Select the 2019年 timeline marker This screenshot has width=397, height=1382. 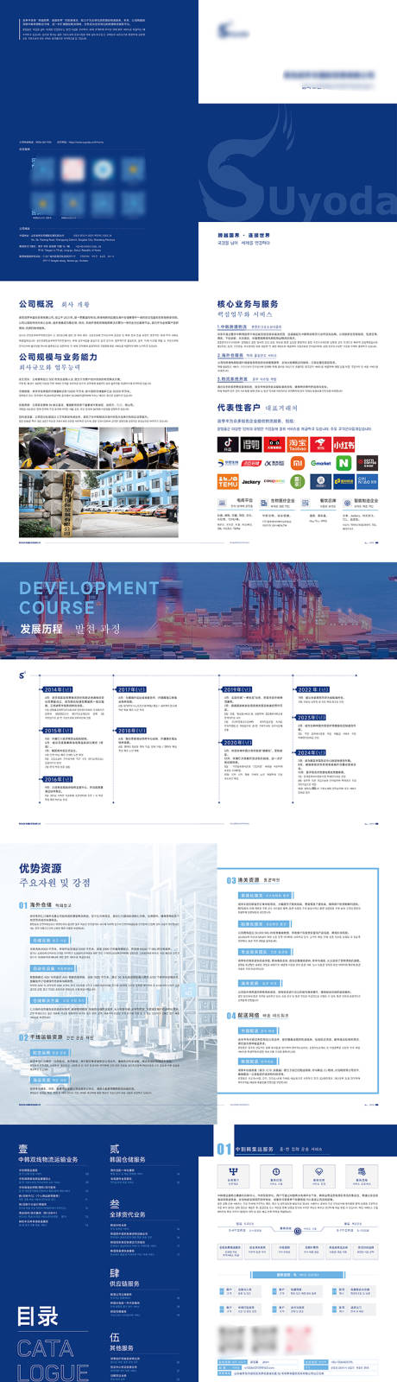(237, 689)
